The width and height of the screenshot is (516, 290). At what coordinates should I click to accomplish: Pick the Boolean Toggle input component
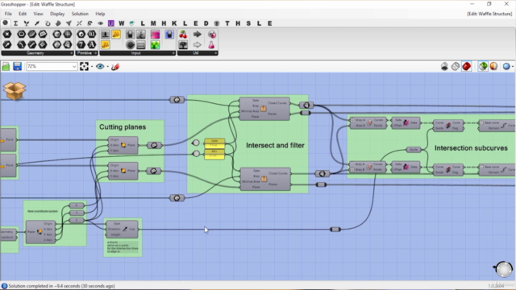pyautogui.click(x=131, y=34)
